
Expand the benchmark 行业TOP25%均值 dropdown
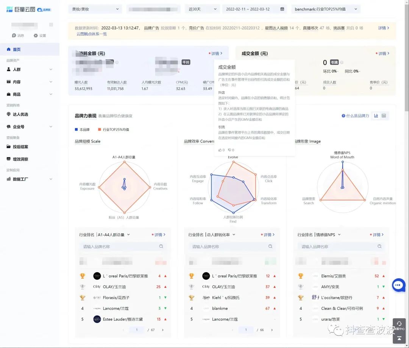326,9
